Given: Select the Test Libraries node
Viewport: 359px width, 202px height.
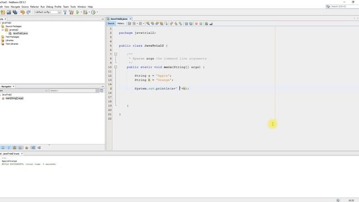Looking at the screenshot, I should tap(12, 44).
